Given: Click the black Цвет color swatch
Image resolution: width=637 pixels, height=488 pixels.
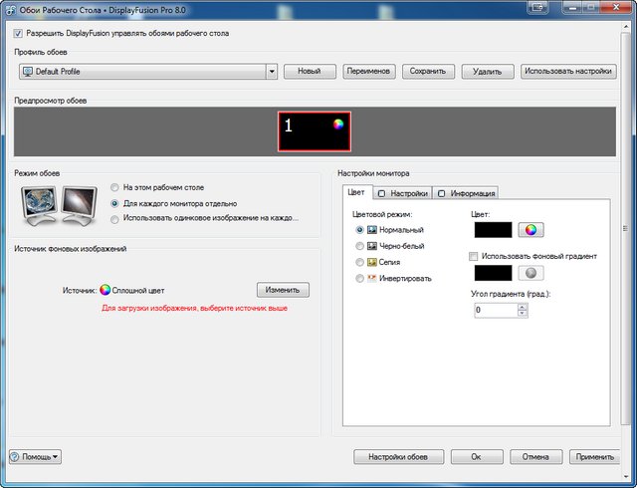Looking at the screenshot, I should (x=493, y=230).
